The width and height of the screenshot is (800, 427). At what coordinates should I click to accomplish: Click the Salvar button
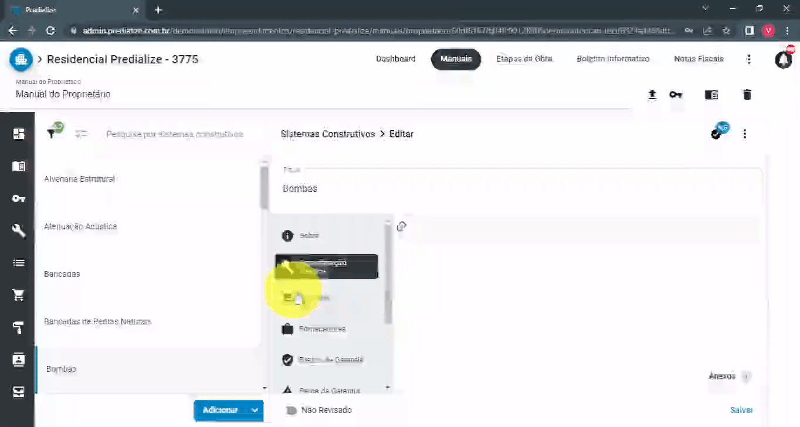pos(741,411)
